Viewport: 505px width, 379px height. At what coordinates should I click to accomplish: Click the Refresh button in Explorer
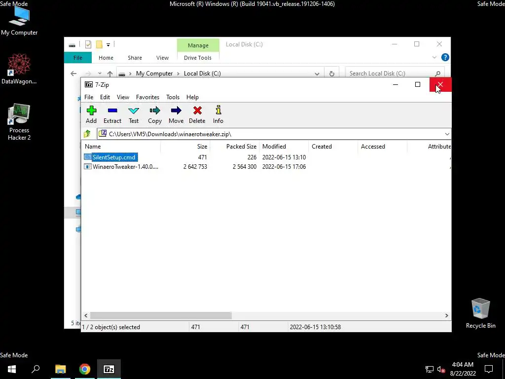(x=332, y=74)
